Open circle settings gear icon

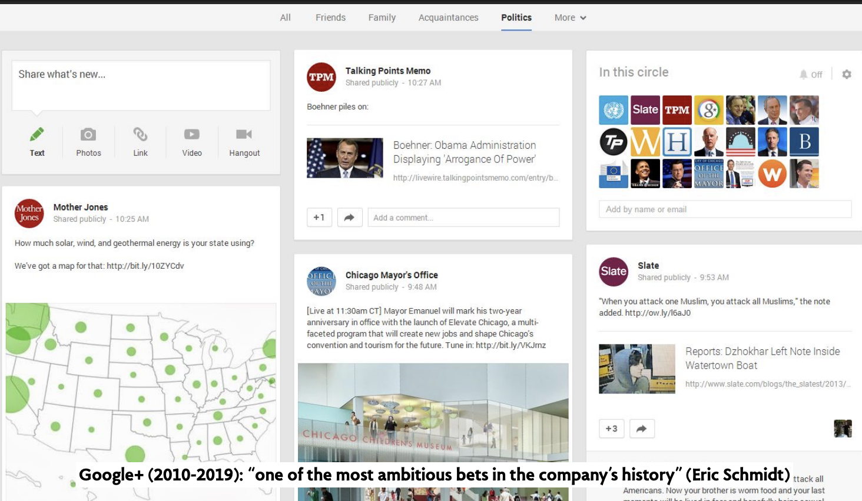point(847,74)
